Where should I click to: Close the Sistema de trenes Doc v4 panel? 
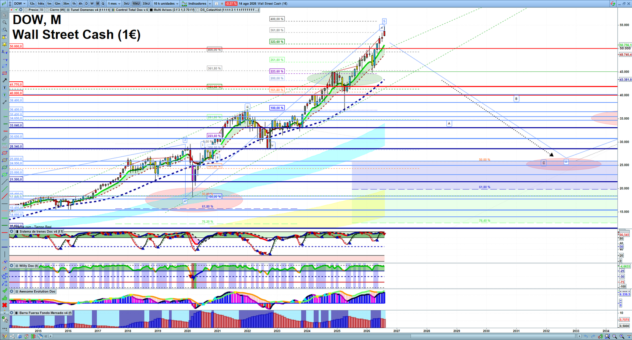[x=12, y=231]
